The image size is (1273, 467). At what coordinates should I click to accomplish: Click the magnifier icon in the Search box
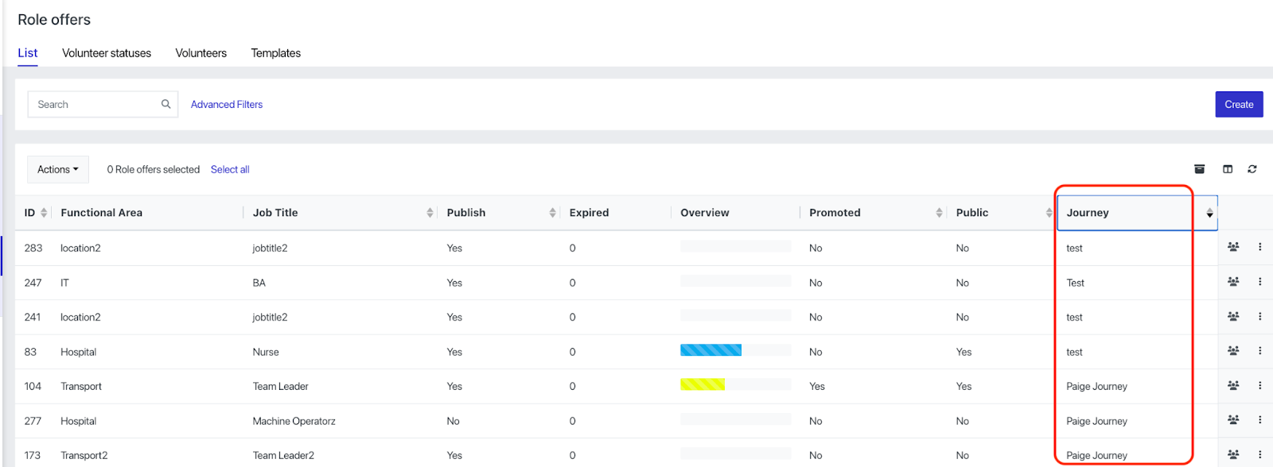click(165, 104)
